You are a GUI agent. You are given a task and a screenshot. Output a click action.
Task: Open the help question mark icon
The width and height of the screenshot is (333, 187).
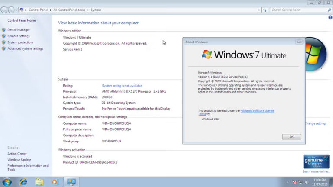click(x=330, y=18)
